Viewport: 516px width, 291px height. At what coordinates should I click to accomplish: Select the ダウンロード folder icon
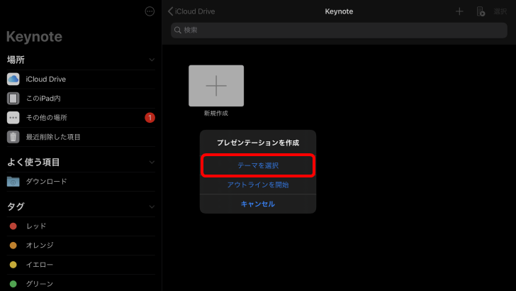click(13, 182)
